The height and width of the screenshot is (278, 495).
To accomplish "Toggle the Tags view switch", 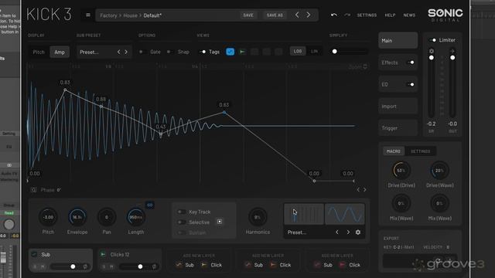I will (203, 52).
